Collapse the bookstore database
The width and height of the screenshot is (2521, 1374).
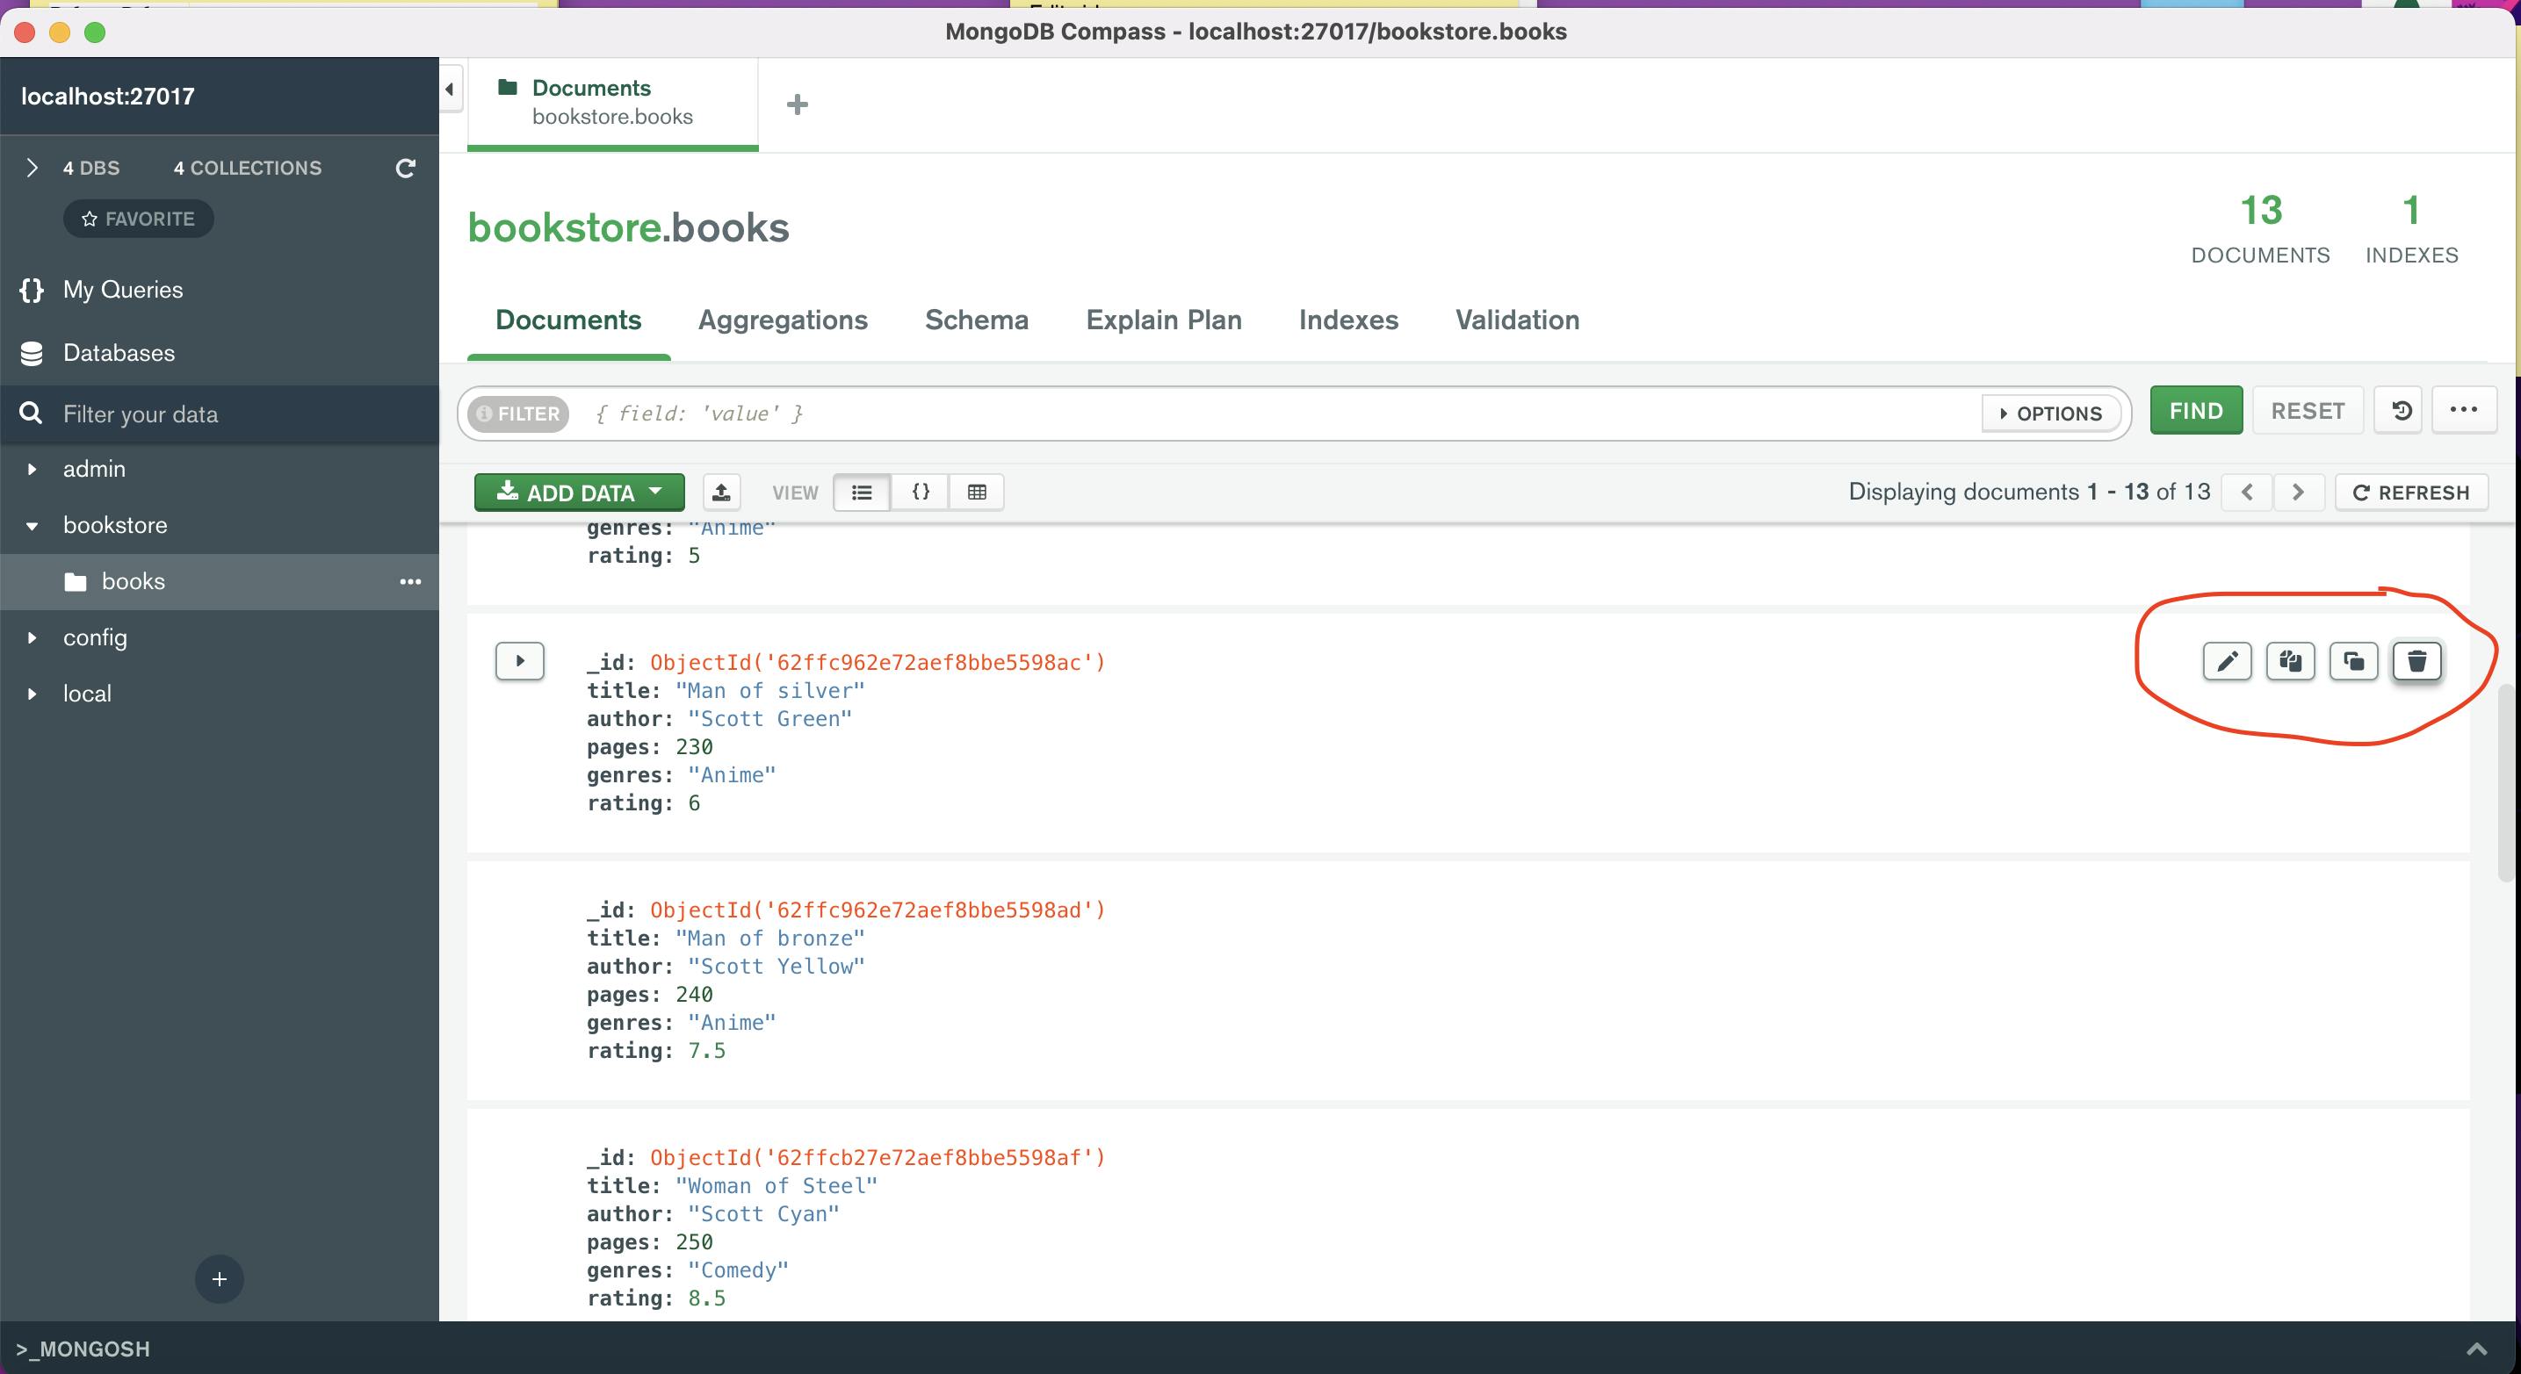pyautogui.click(x=32, y=526)
